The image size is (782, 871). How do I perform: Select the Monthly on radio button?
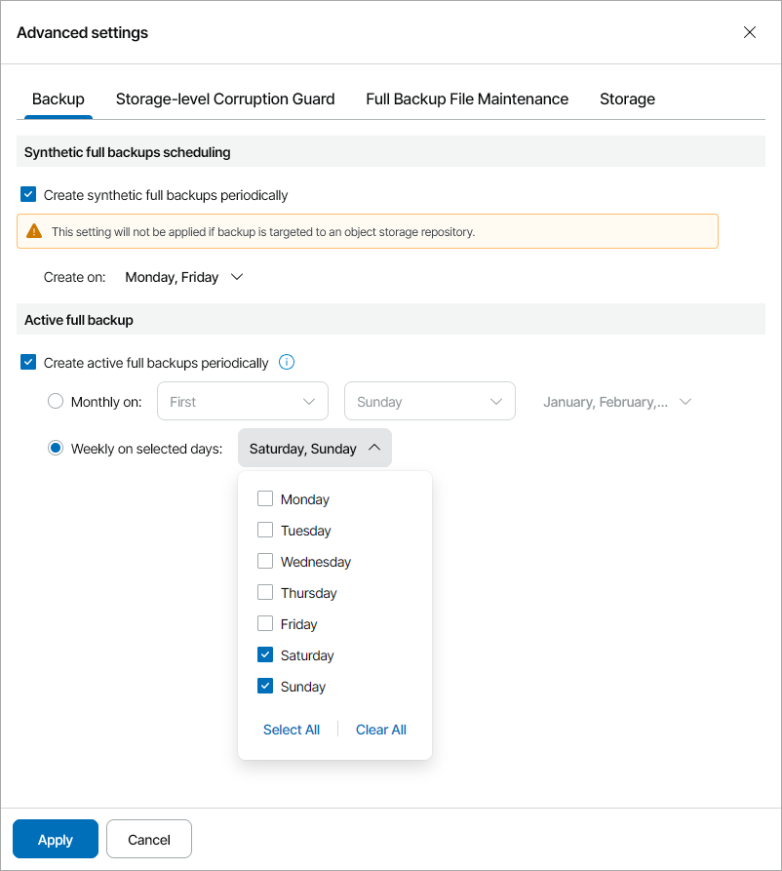[56, 402]
